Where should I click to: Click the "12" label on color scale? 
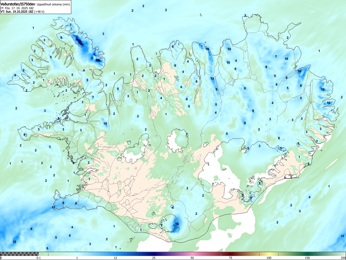tap(115, 258)
